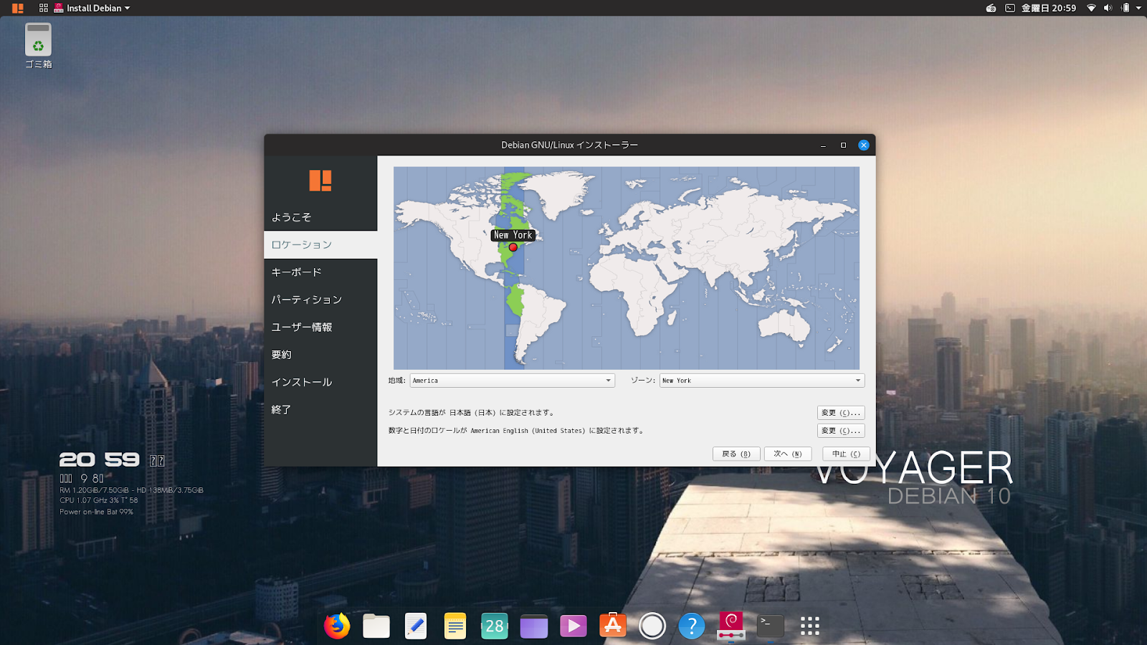Open the orange Software store icon
Screen dimensions: 1147x645
point(613,626)
